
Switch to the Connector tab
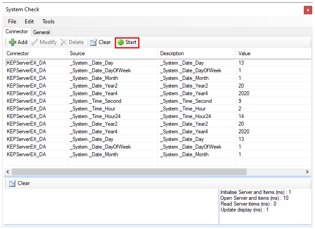pyautogui.click(x=17, y=31)
